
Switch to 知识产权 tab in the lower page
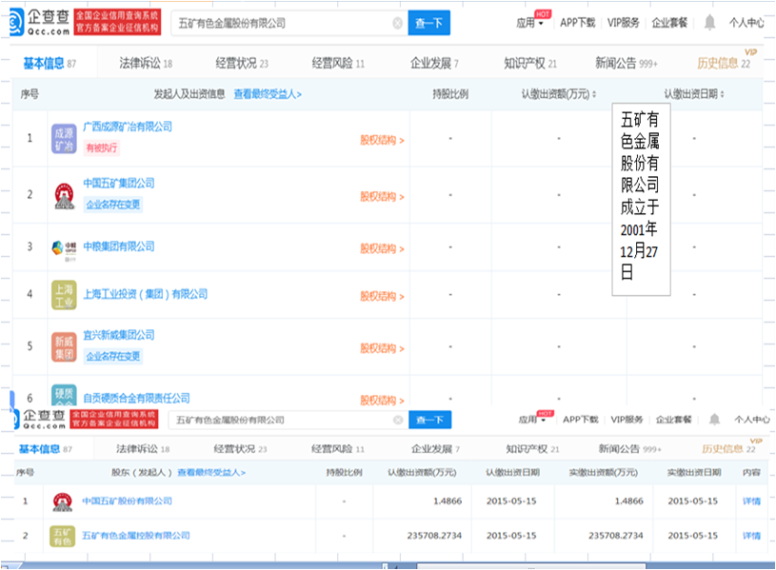532,449
